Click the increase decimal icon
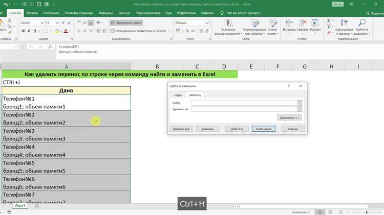This screenshot has width=384, height=215. 201,31
